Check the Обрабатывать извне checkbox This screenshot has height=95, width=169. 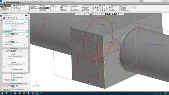(x=12, y=77)
